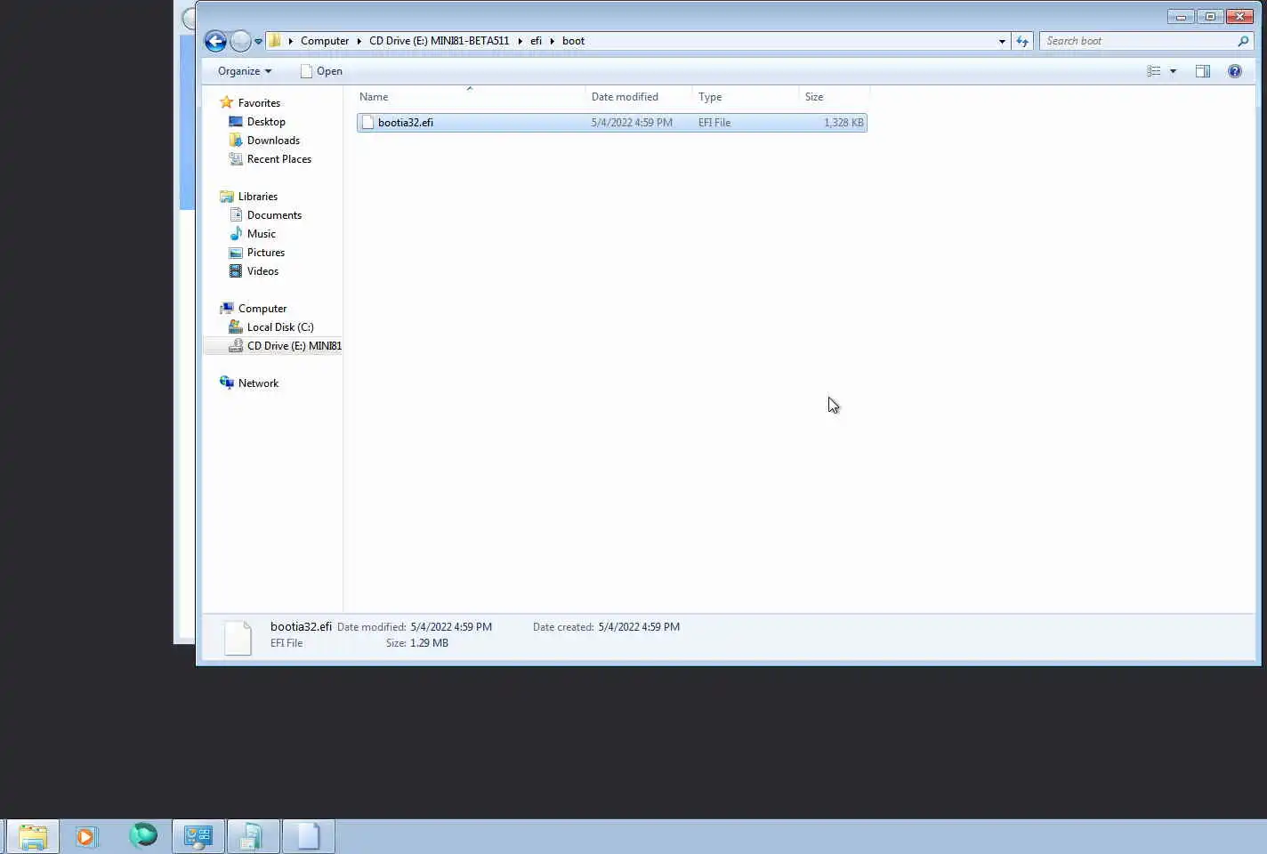
Task: Click the magnifier icon in the search box
Action: coord(1243,41)
